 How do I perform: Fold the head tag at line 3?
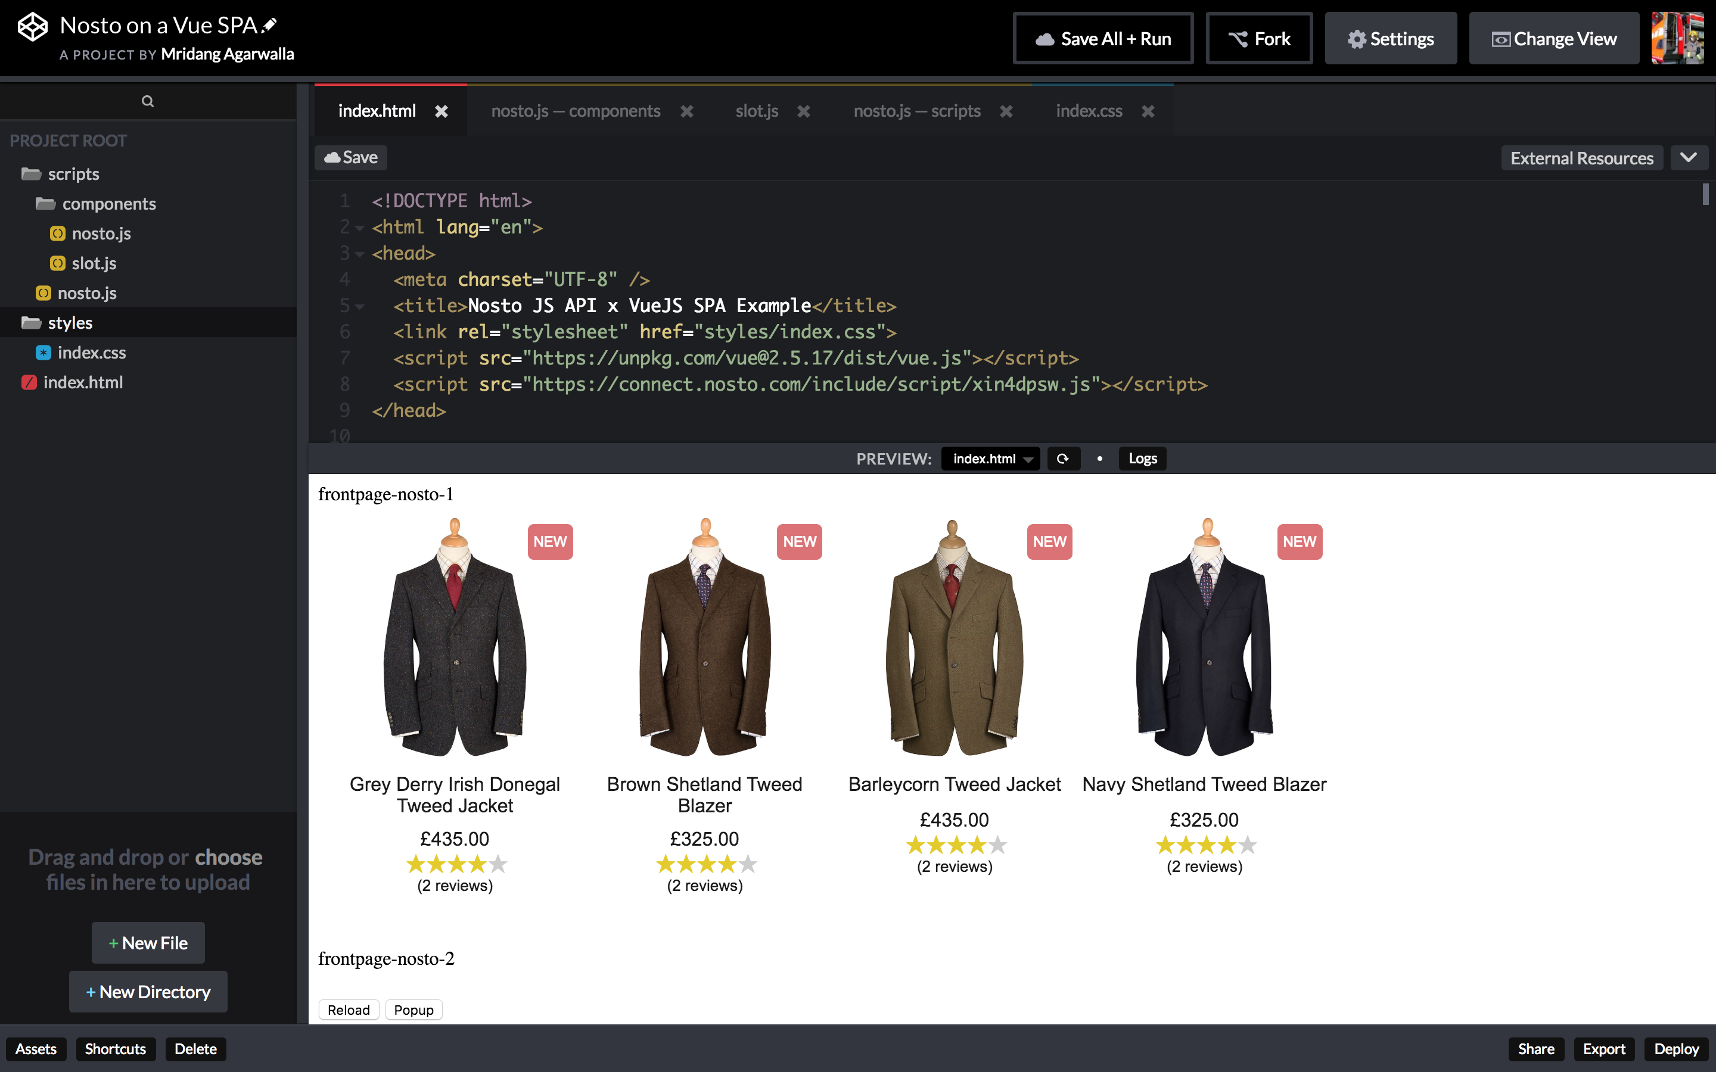coord(359,254)
